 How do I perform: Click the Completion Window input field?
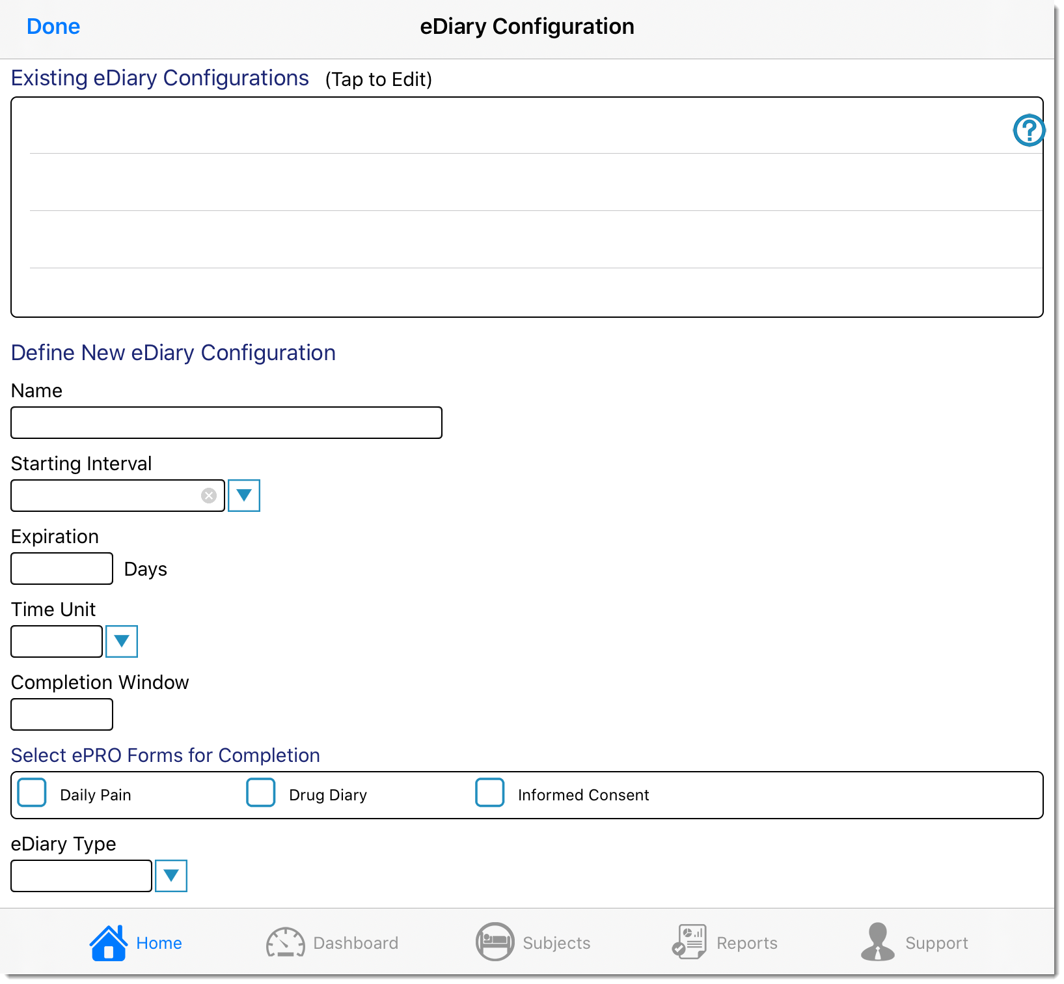(x=62, y=714)
